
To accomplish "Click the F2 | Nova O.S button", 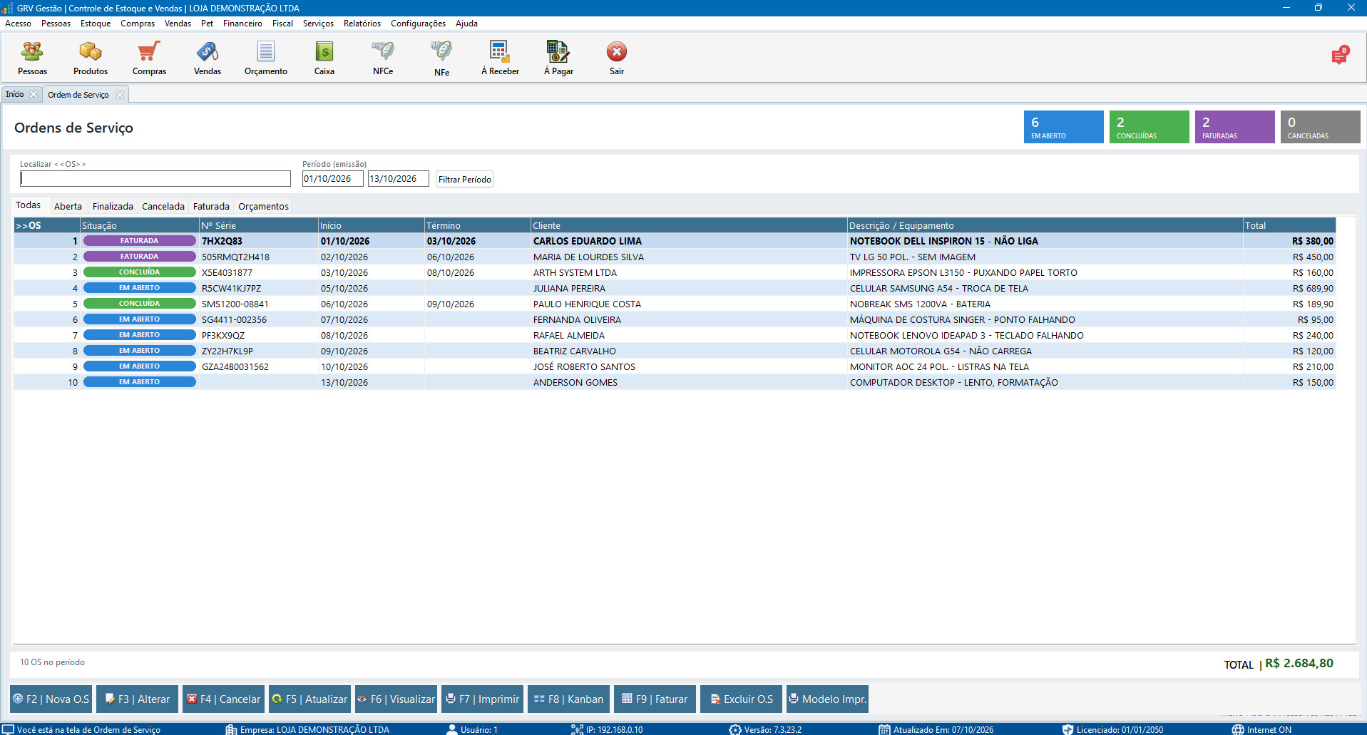I will [x=51, y=699].
